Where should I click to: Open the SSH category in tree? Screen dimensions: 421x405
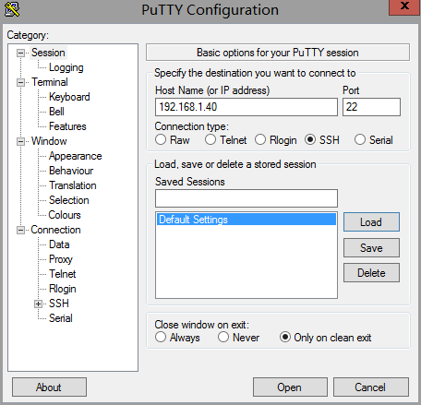pyautogui.click(x=59, y=304)
